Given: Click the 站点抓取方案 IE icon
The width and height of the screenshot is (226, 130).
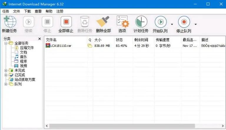Looking at the screenshot, I should click(11, 79).
